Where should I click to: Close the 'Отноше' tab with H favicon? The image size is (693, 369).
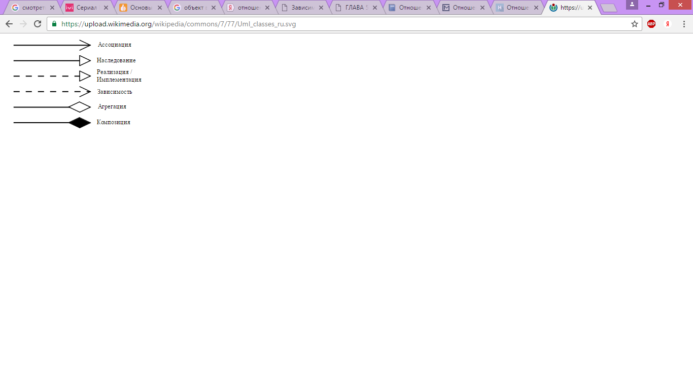click(536, 8)
